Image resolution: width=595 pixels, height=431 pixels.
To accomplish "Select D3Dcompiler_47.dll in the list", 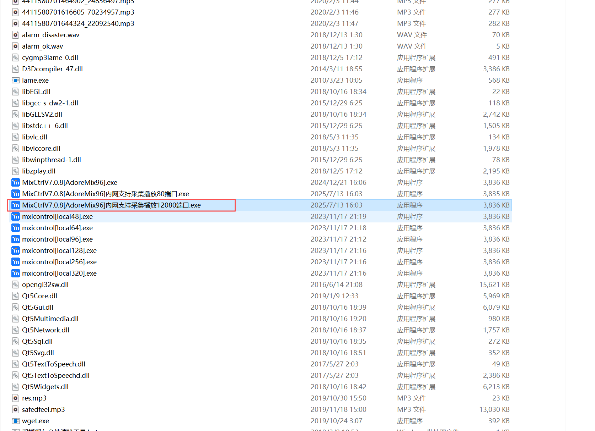I will click(52, 69).
